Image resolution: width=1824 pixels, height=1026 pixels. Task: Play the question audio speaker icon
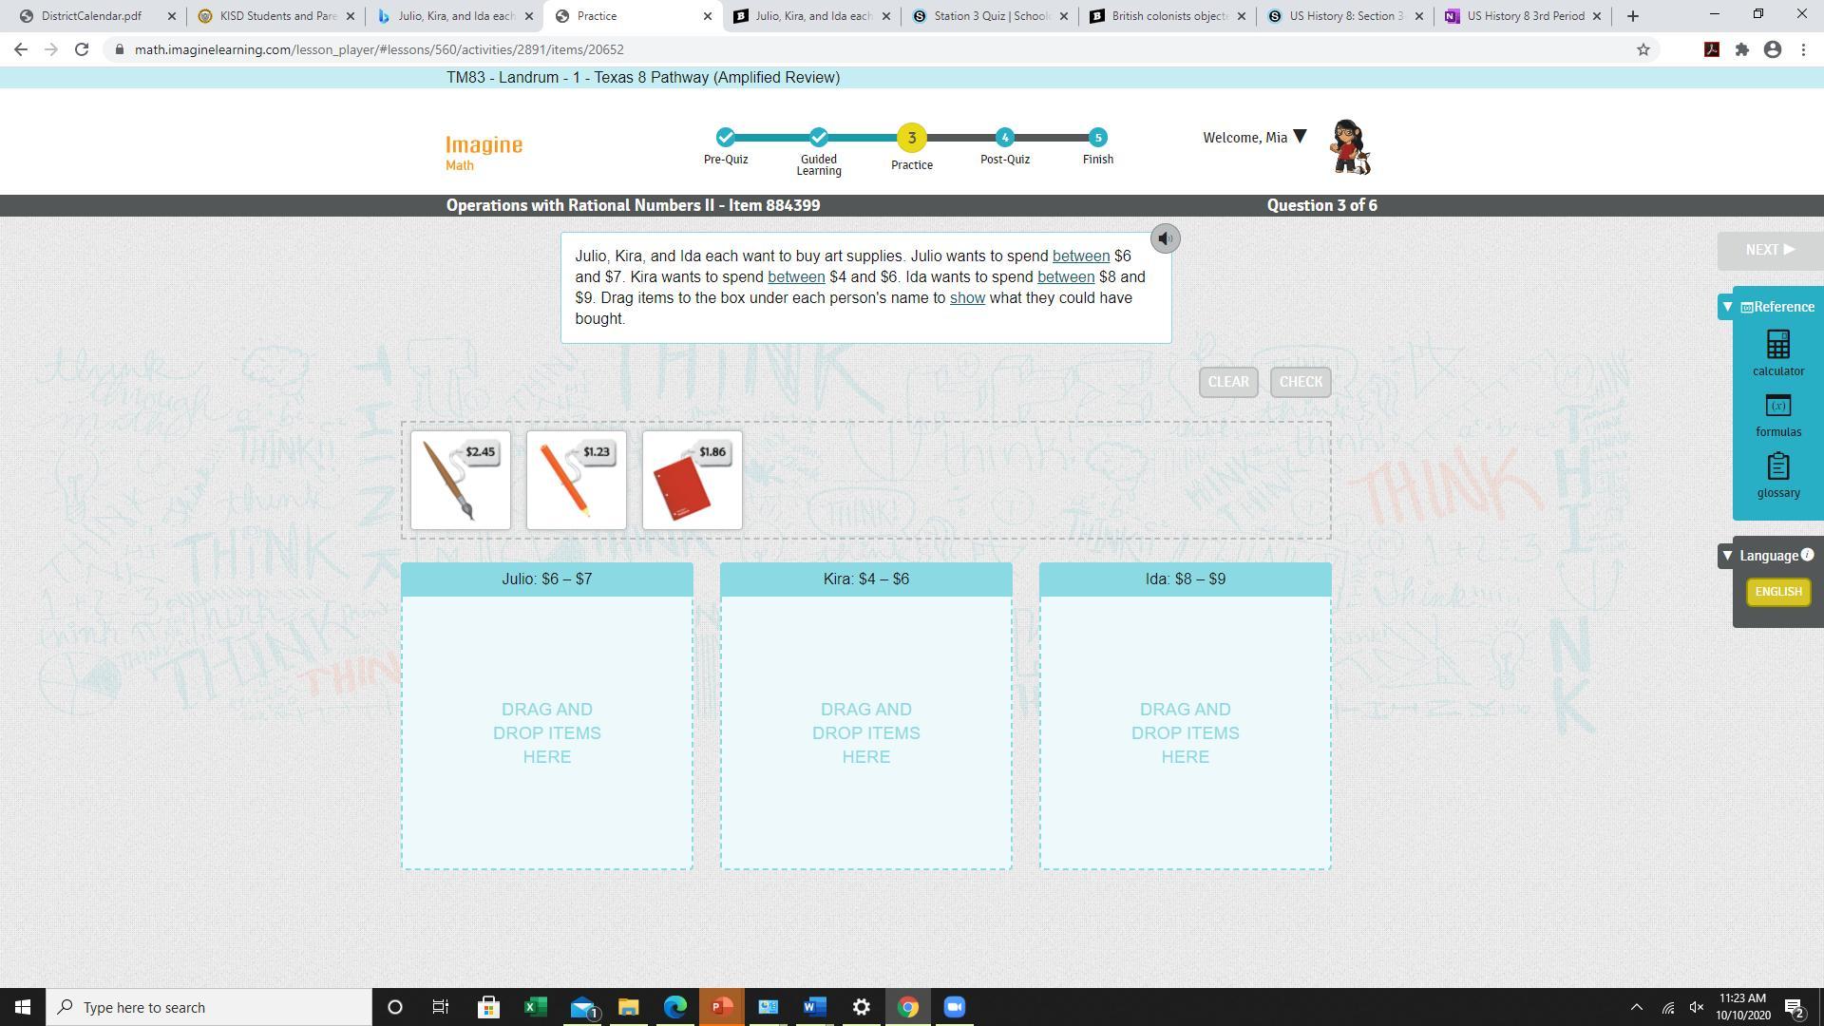1165,238
